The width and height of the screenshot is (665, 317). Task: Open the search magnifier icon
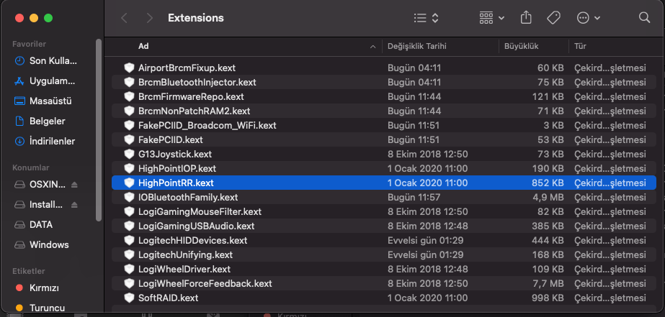coord(644,17)
